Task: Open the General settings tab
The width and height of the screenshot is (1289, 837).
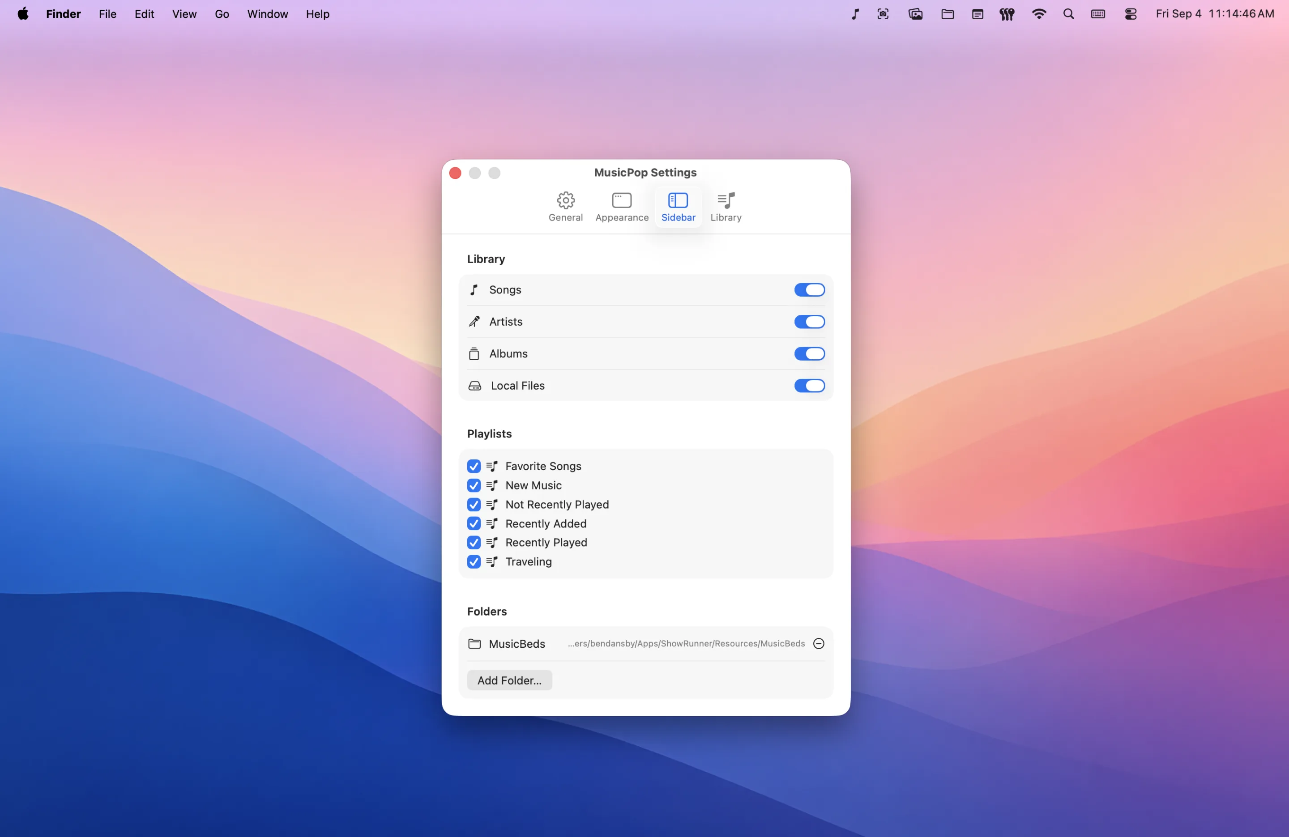Action: click(565, 207)
